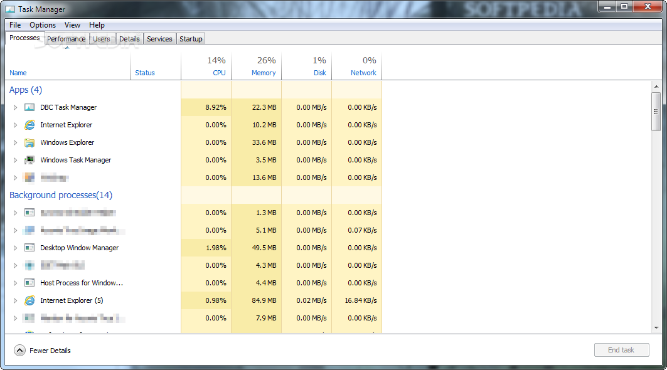
Task: Expand the Desktop Window Manager row
Action: pyautogui.click(x=15, y=248)
